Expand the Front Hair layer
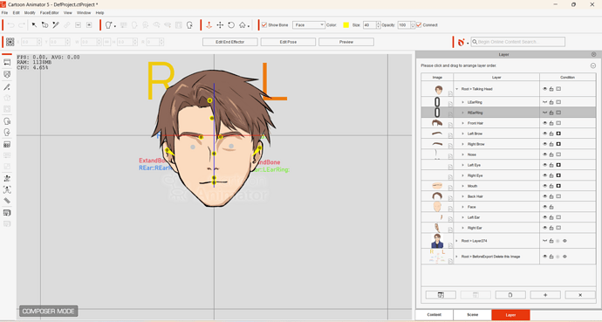Image resolution: width=602 pixels, height=322 pixels. (463, 123)
